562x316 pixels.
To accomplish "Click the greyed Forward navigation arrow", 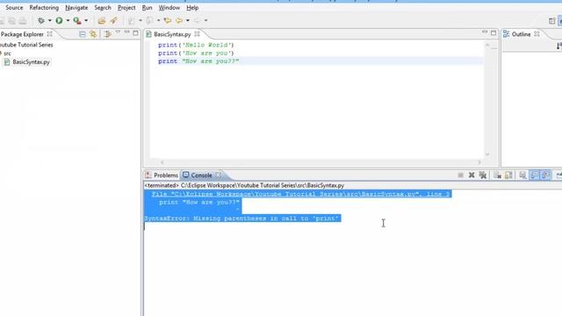I will click(x=197, y=20).
